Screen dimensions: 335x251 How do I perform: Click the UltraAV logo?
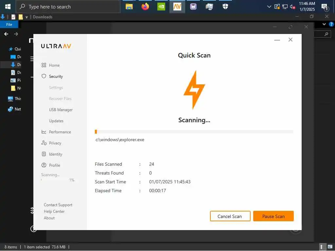[x=56, y=46]
